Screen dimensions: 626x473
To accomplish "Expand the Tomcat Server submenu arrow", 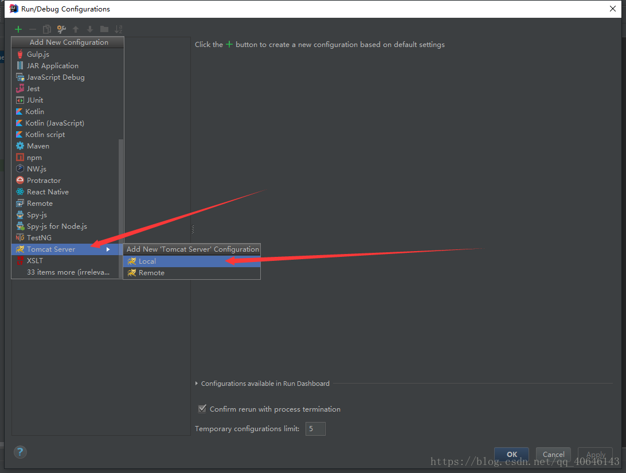I will click(x=108, y=249).
